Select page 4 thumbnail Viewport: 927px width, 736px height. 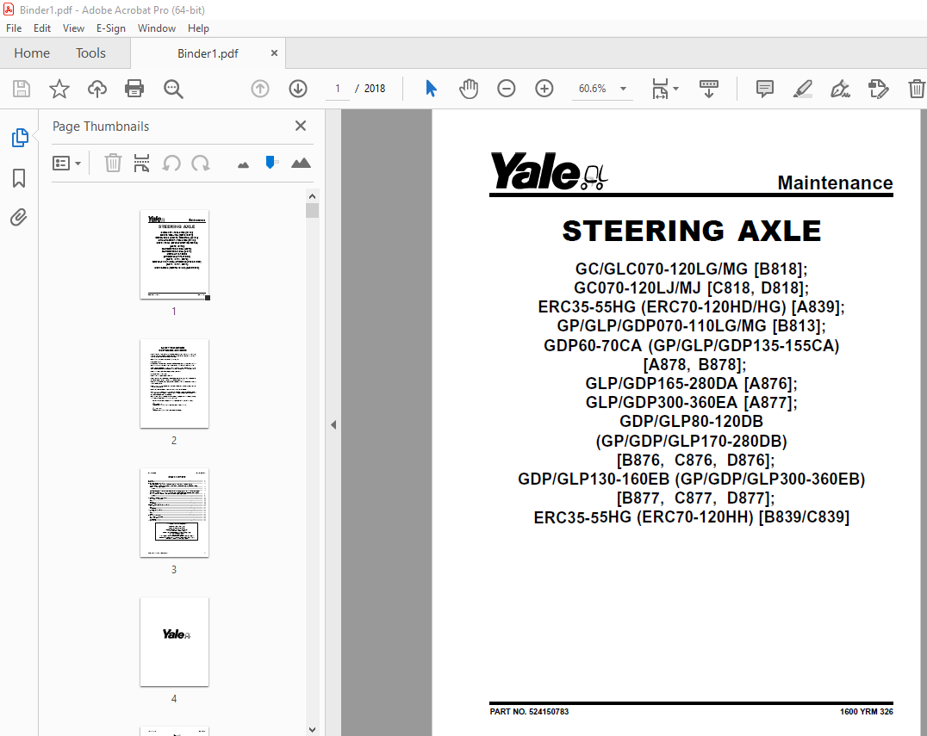[174, 641]
